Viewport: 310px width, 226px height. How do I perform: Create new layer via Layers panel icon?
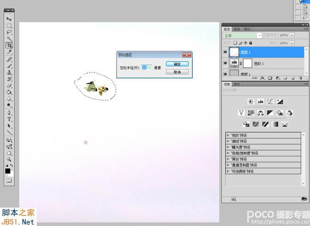tap(293, 78)
